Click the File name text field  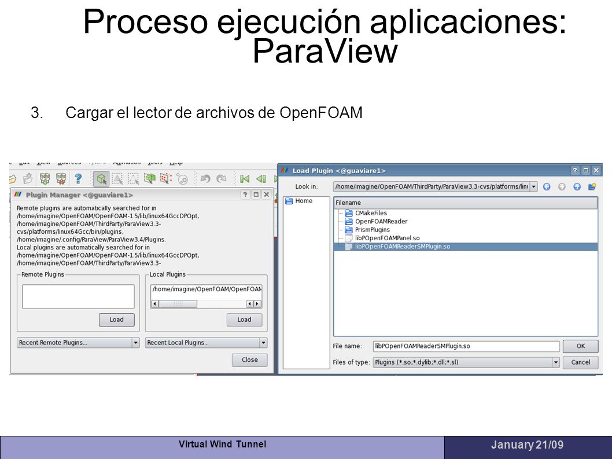tap(466, 346)
